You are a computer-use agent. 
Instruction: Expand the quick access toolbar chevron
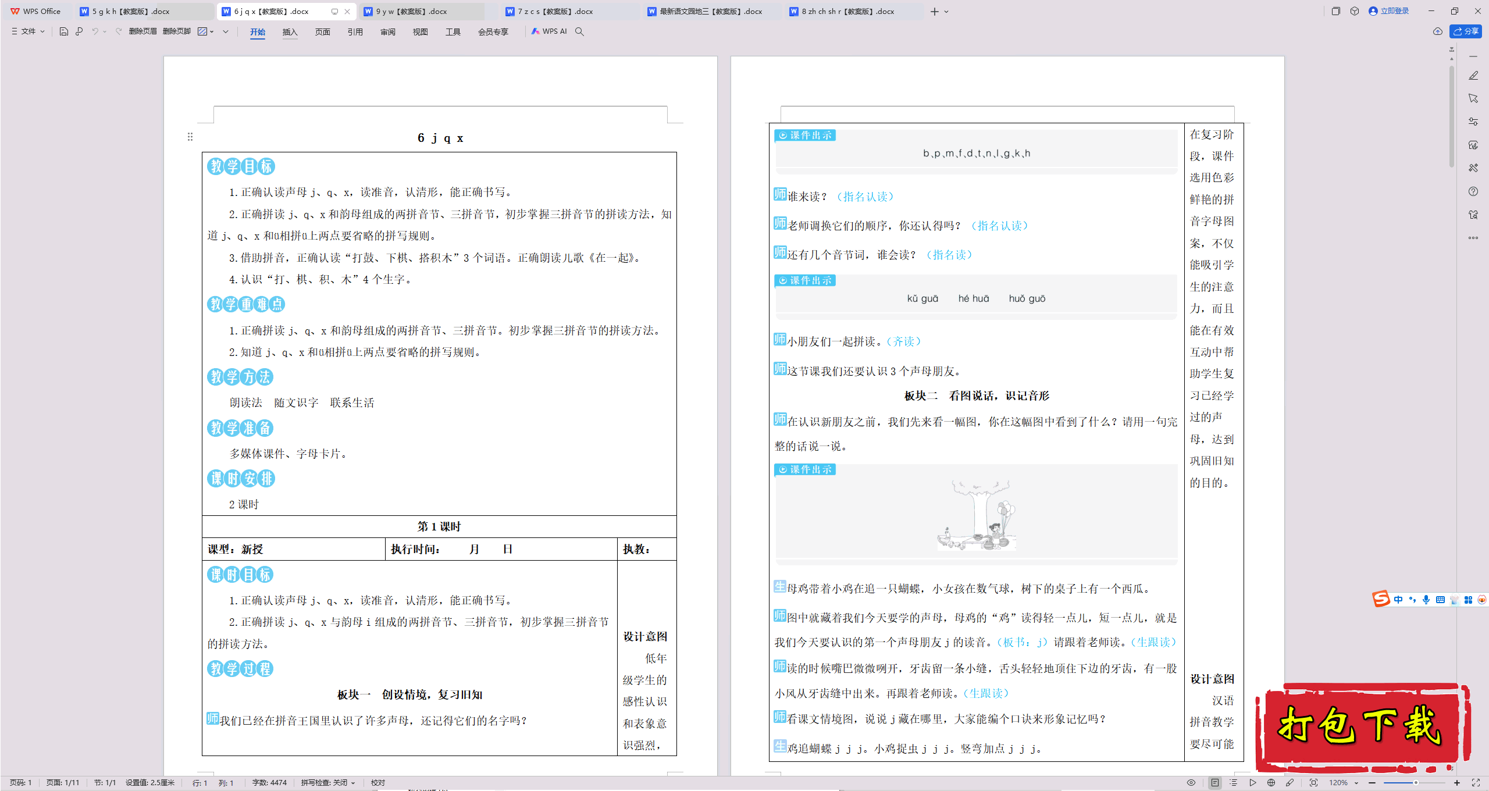pos(226,31)
